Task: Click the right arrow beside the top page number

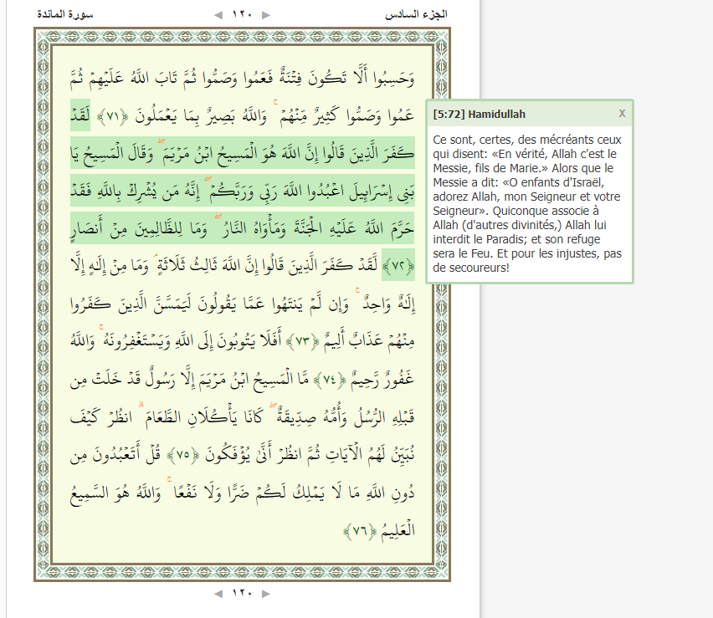Action: [266, 15]
